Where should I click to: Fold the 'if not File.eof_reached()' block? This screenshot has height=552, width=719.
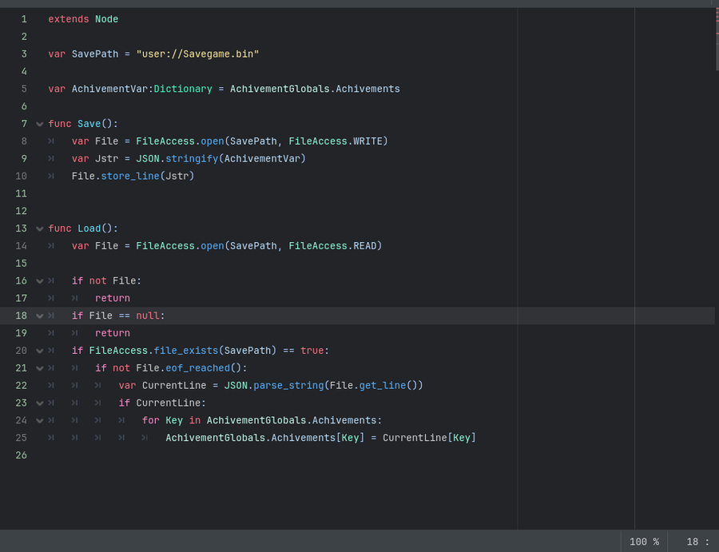39,368
